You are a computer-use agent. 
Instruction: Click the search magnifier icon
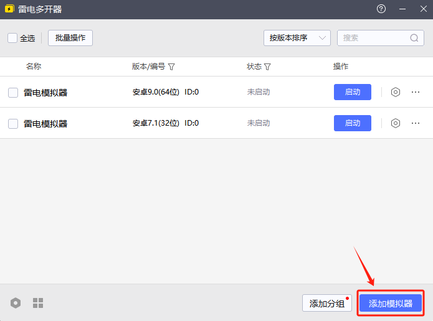pos(414,38)
